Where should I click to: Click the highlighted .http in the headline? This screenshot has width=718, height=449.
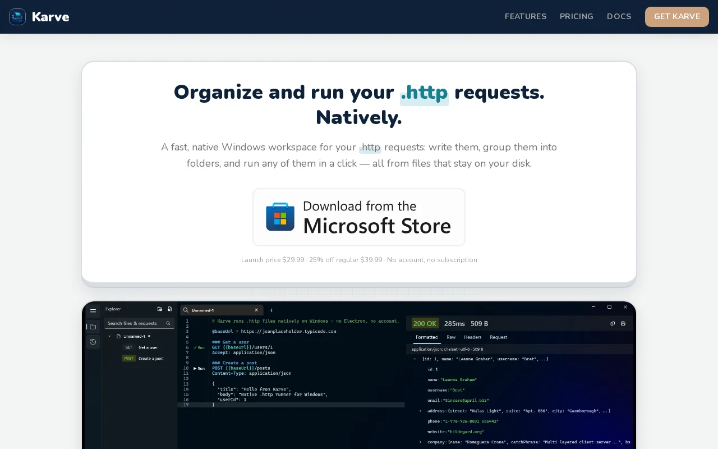coord(424,93)
